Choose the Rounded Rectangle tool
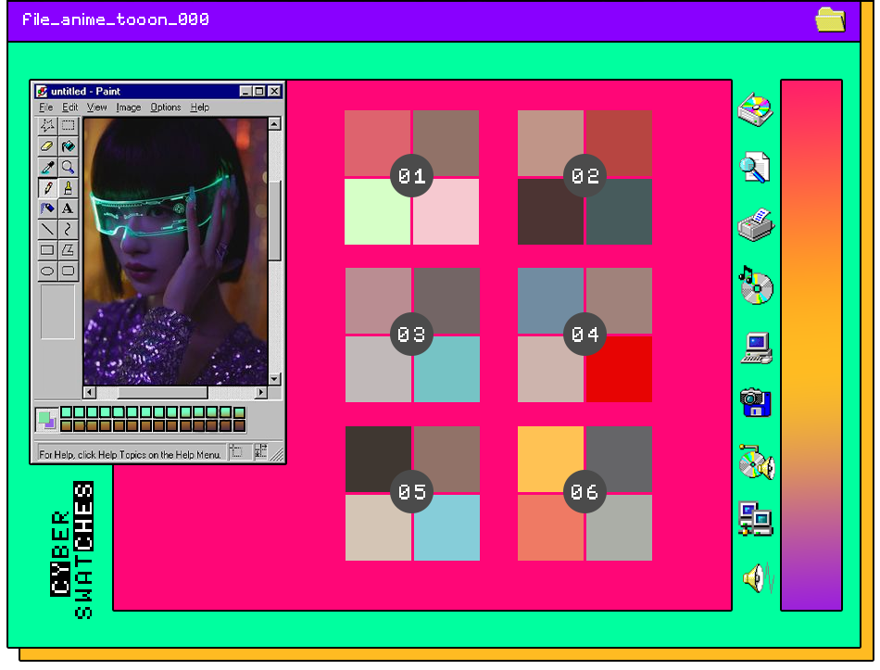Image resolution: width=880 pixels, height=670 pixels. click(x=68, y=271)
